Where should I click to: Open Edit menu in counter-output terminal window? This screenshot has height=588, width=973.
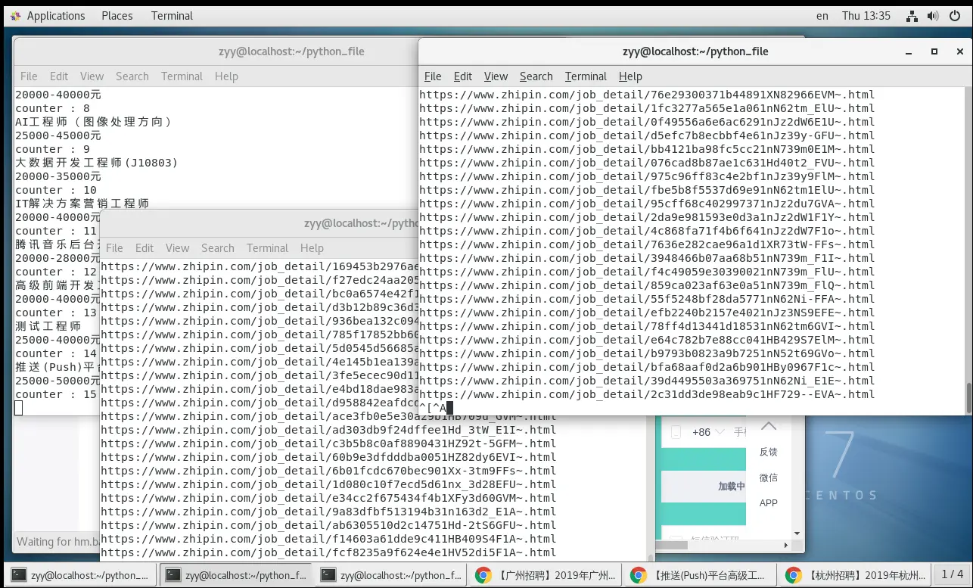coord(59,76)
